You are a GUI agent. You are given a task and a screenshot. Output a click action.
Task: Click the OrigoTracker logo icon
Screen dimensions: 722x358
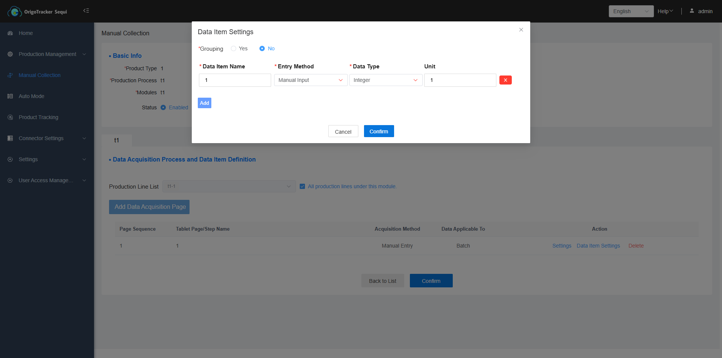14,12
